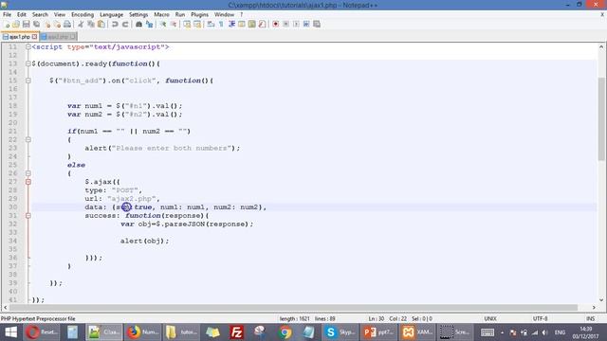
Task: Click the macro Playback toolbar icon
Action: tap(296, 25)
